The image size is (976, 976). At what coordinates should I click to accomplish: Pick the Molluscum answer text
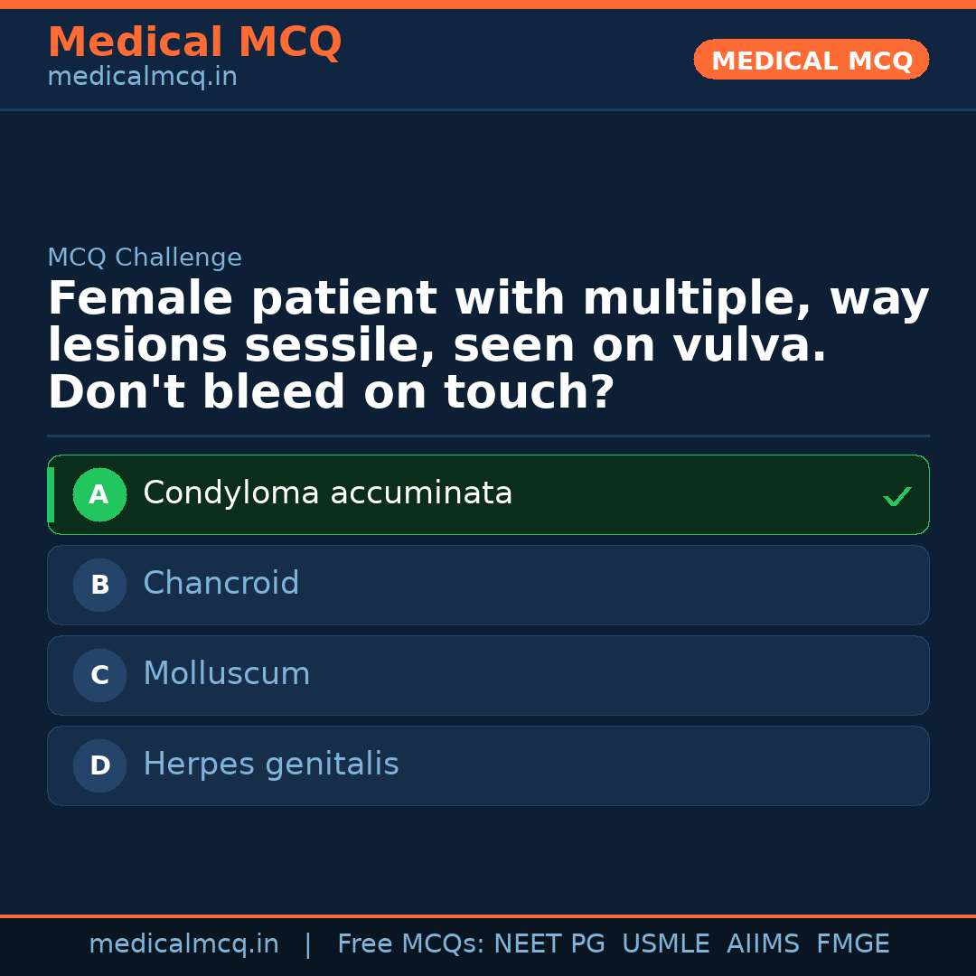[226, 674]
